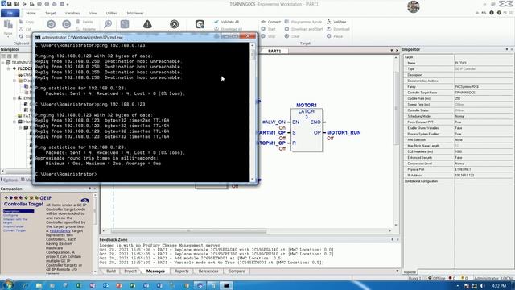The width and height of the screenshot is (515, 290).
Task: Click the save icon in quick access toolbar
Action: click(x=10, y=4)
